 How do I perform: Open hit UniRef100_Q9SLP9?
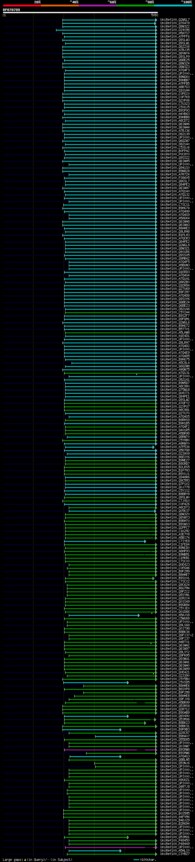pyautogui.click(x=175, y=57)
